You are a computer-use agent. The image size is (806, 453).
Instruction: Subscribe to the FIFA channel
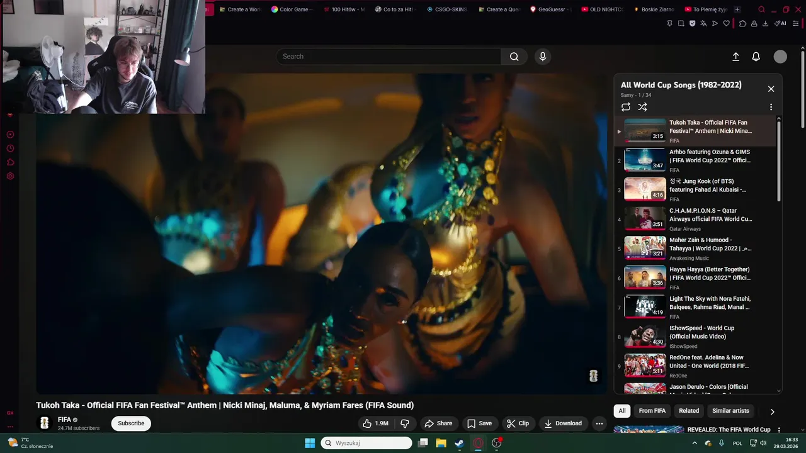131,423
